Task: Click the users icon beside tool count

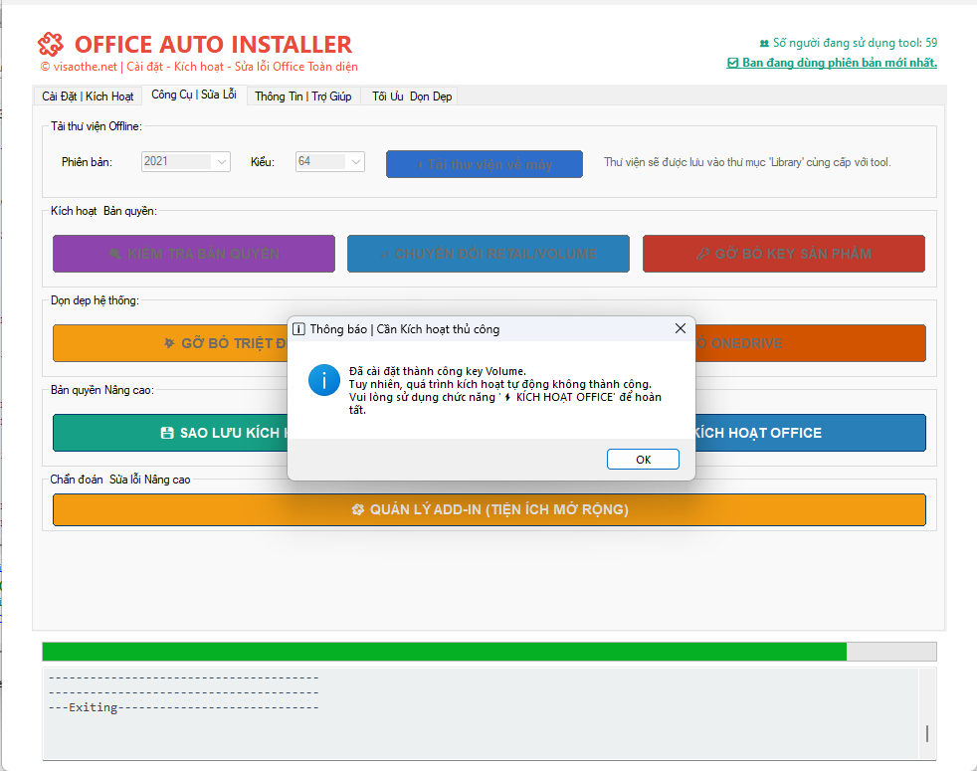Action: 764,43
